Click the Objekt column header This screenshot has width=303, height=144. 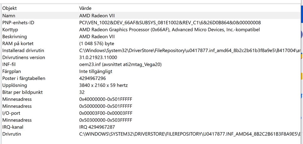click(x=9, y=8)
